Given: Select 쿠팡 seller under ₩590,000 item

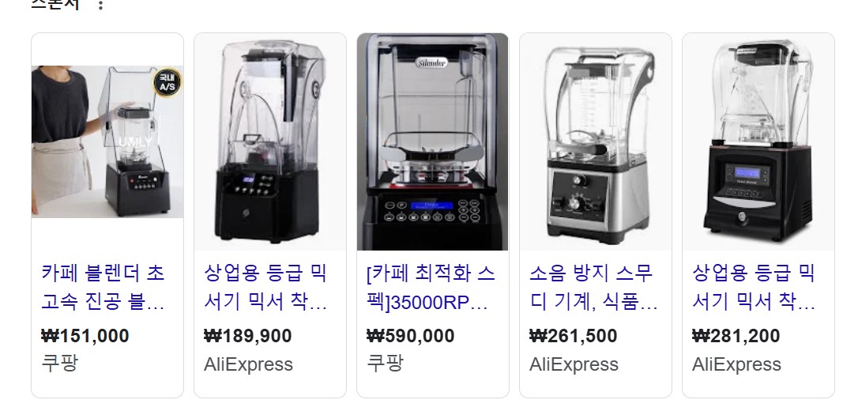Looking at the screenshot, I should (385, 364).
